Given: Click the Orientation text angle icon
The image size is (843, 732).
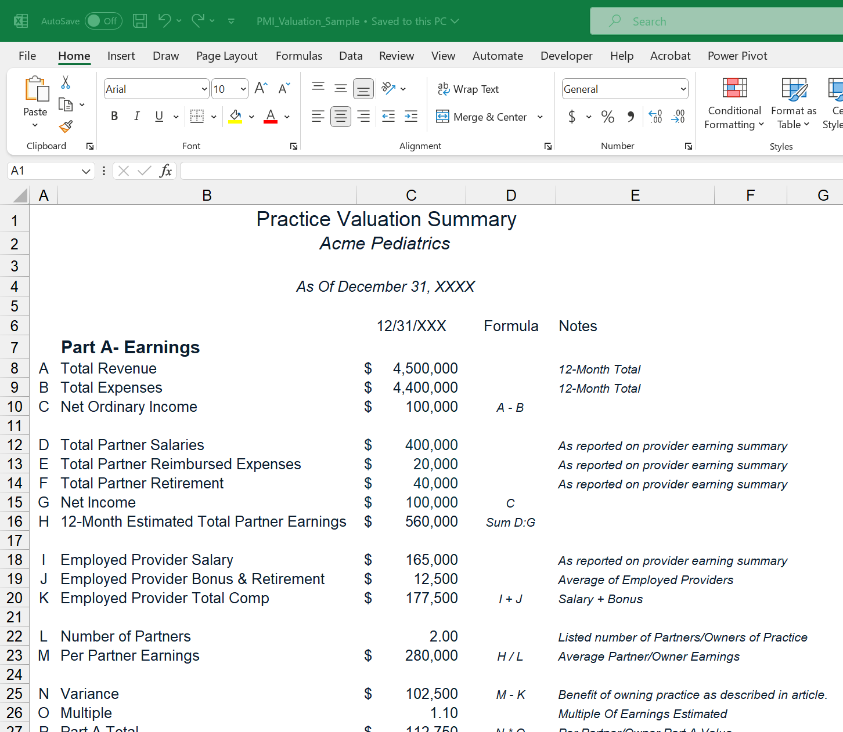Looking at the screenshot, I should click(388, 88).
